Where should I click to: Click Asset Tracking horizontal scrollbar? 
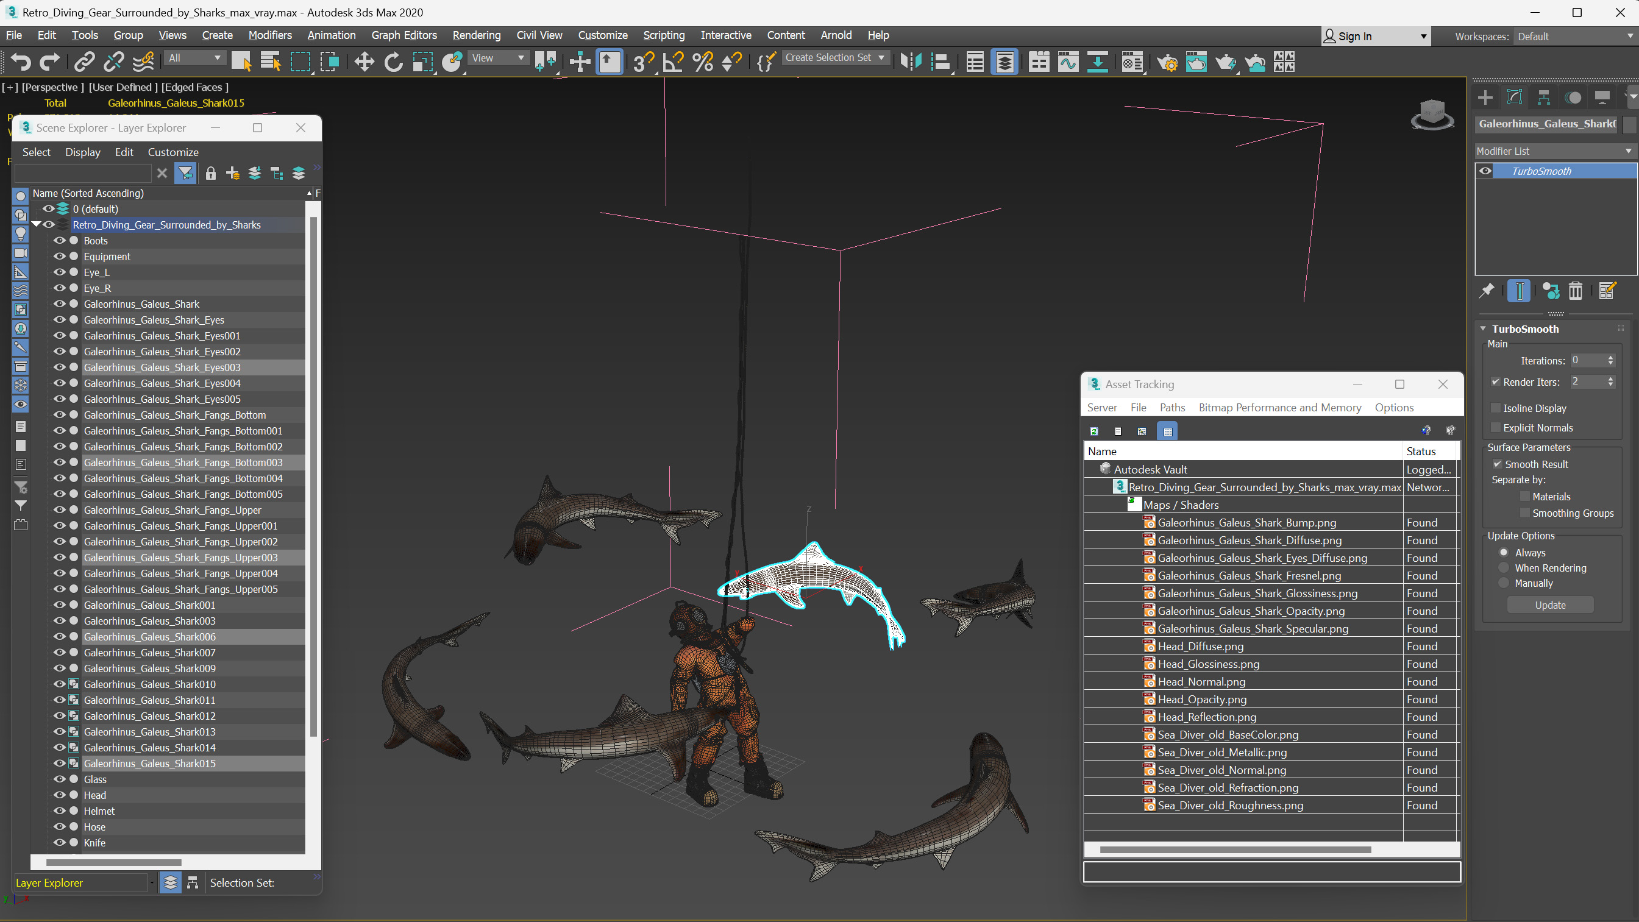(x=1235, y=849)
